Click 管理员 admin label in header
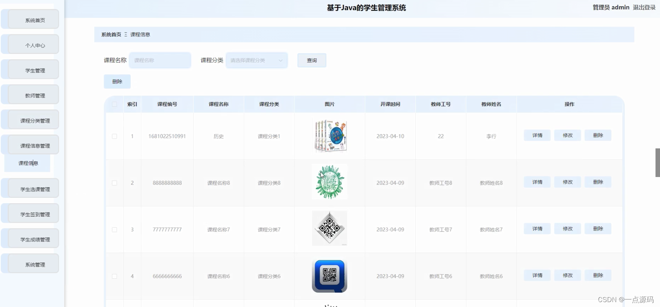Viewport: 660px width, 307px height. coord(611,7)
